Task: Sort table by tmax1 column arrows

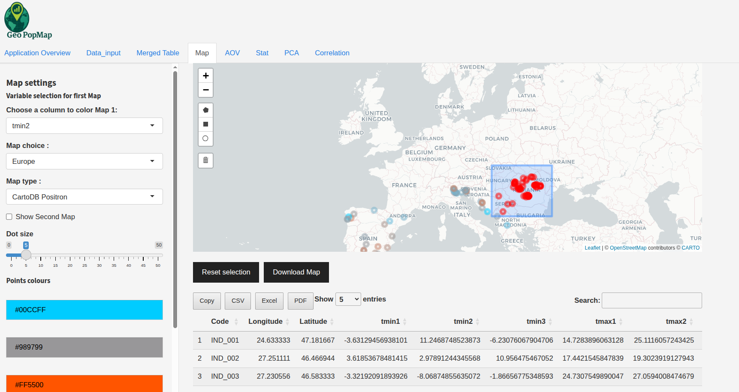Action: [621, 322]
